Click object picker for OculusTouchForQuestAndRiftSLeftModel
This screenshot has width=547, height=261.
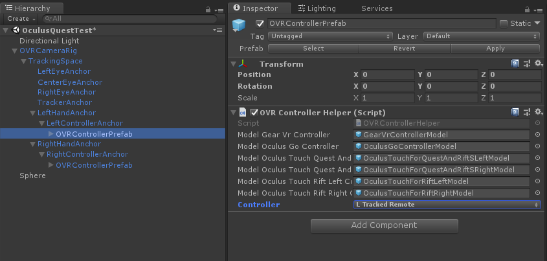tap(537, 158)
